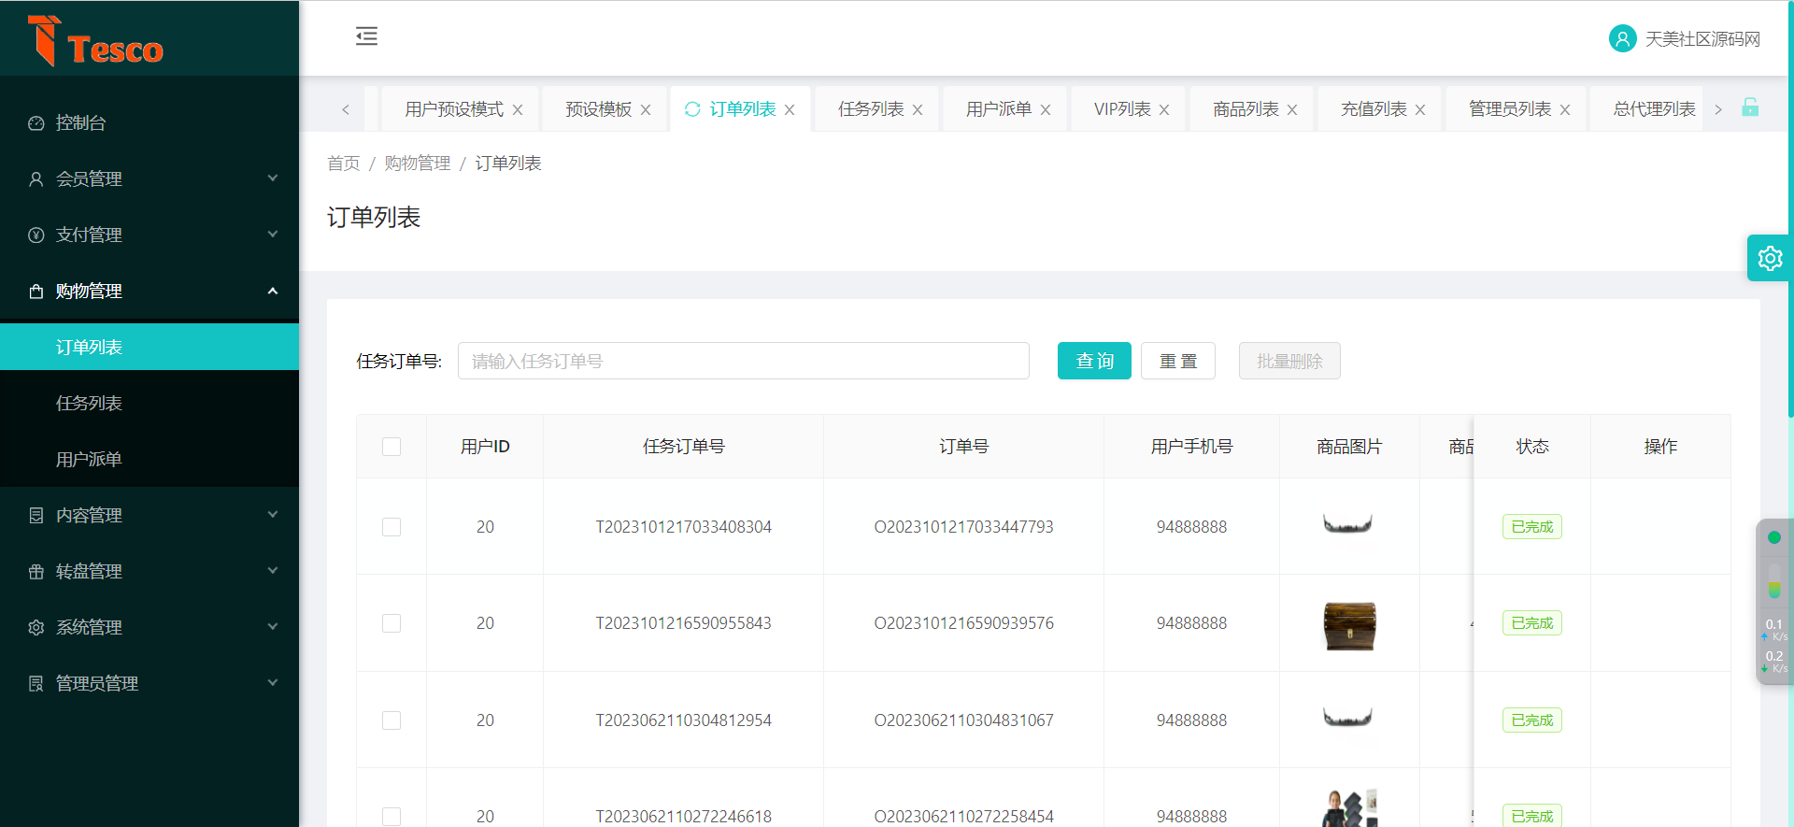The height and width of the screenshot is (827, 1794).
Task: Open product image for order T2023062110304812954
Action: 1348,718
